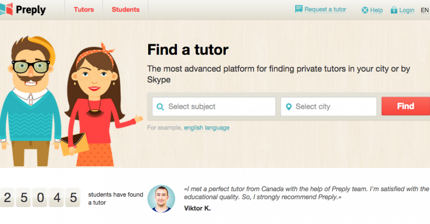Click the Login padlock icon
Viewport: 430px width, 224px height.
coord(394,10)
